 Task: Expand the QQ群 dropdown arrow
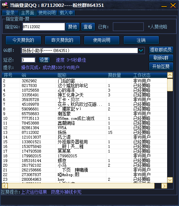click(x=141, y=51)
